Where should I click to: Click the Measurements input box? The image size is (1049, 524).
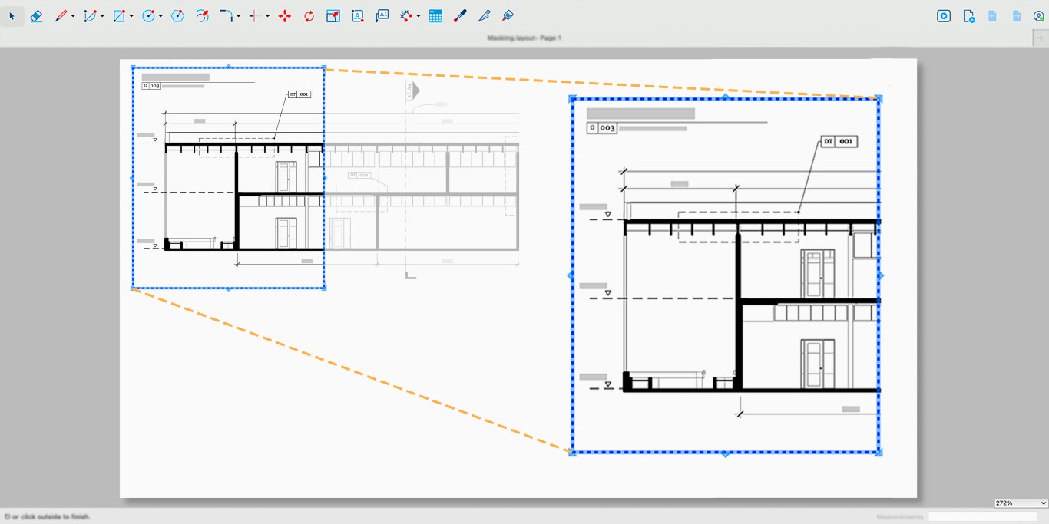[982, 517]
